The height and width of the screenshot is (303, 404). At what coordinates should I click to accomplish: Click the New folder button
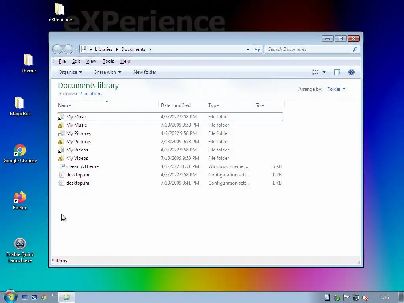145,72
